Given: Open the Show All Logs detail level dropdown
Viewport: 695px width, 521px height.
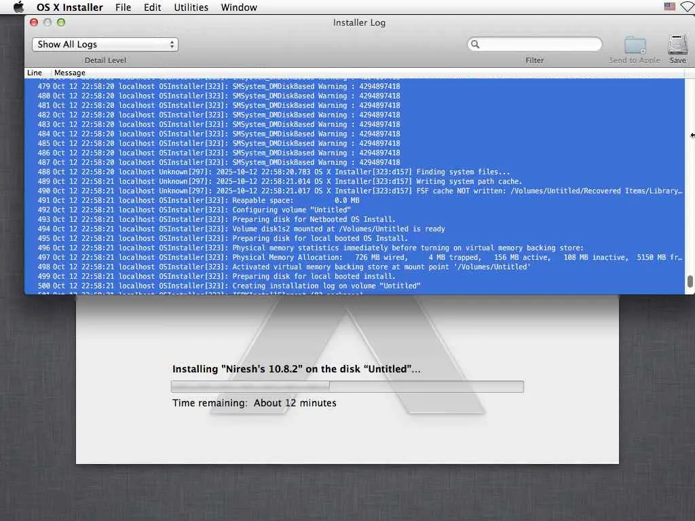Looking at the screenshot, I should 105,44.
